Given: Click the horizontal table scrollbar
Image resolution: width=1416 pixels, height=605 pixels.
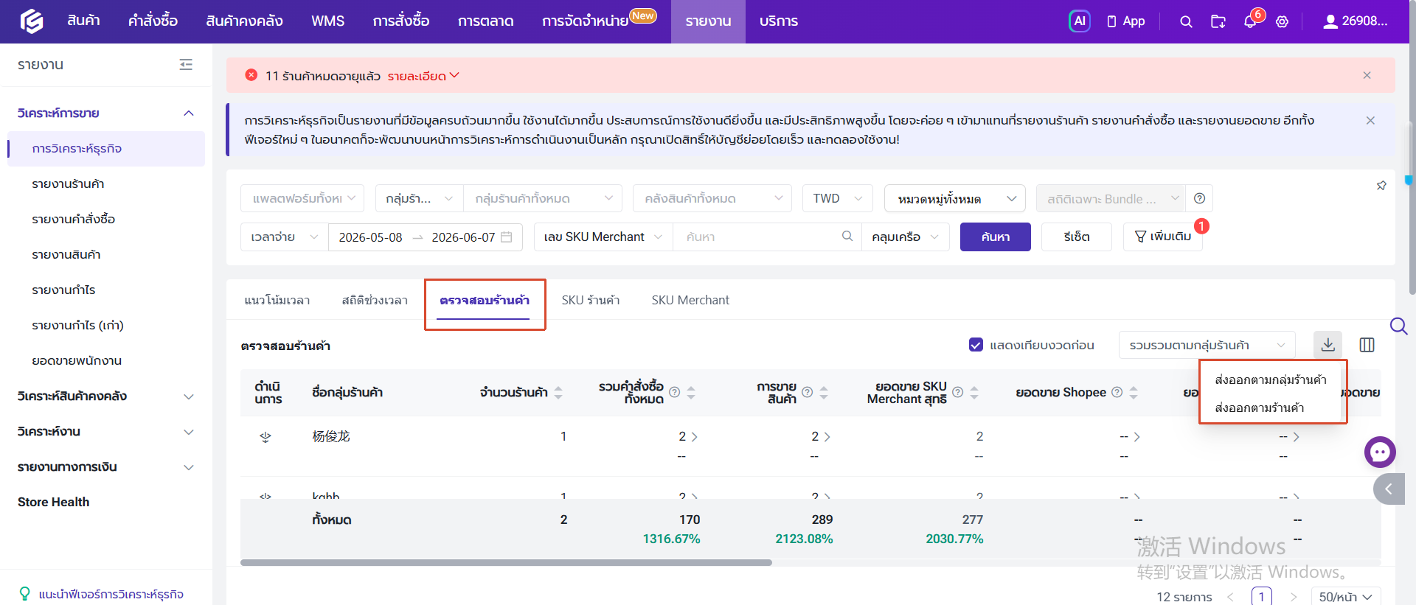Looking at the screenshot, I should [x=506, y=562].
